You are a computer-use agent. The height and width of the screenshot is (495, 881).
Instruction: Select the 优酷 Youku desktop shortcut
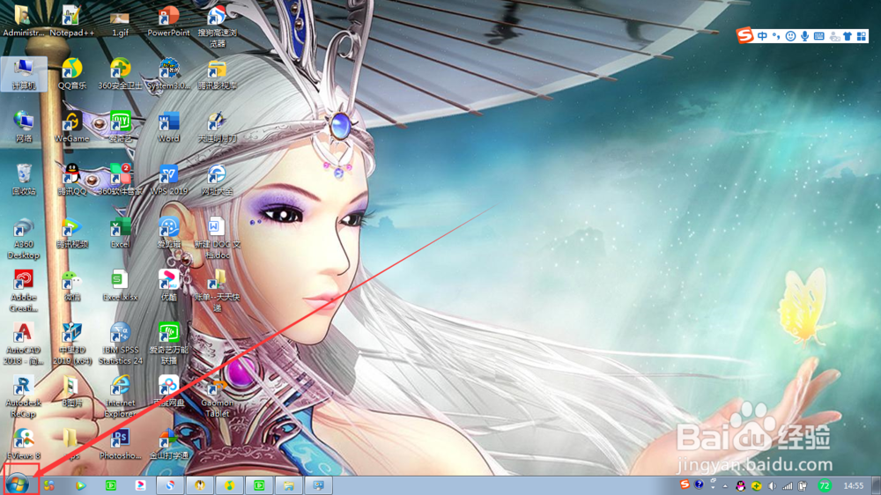click(x=168, y=285)
